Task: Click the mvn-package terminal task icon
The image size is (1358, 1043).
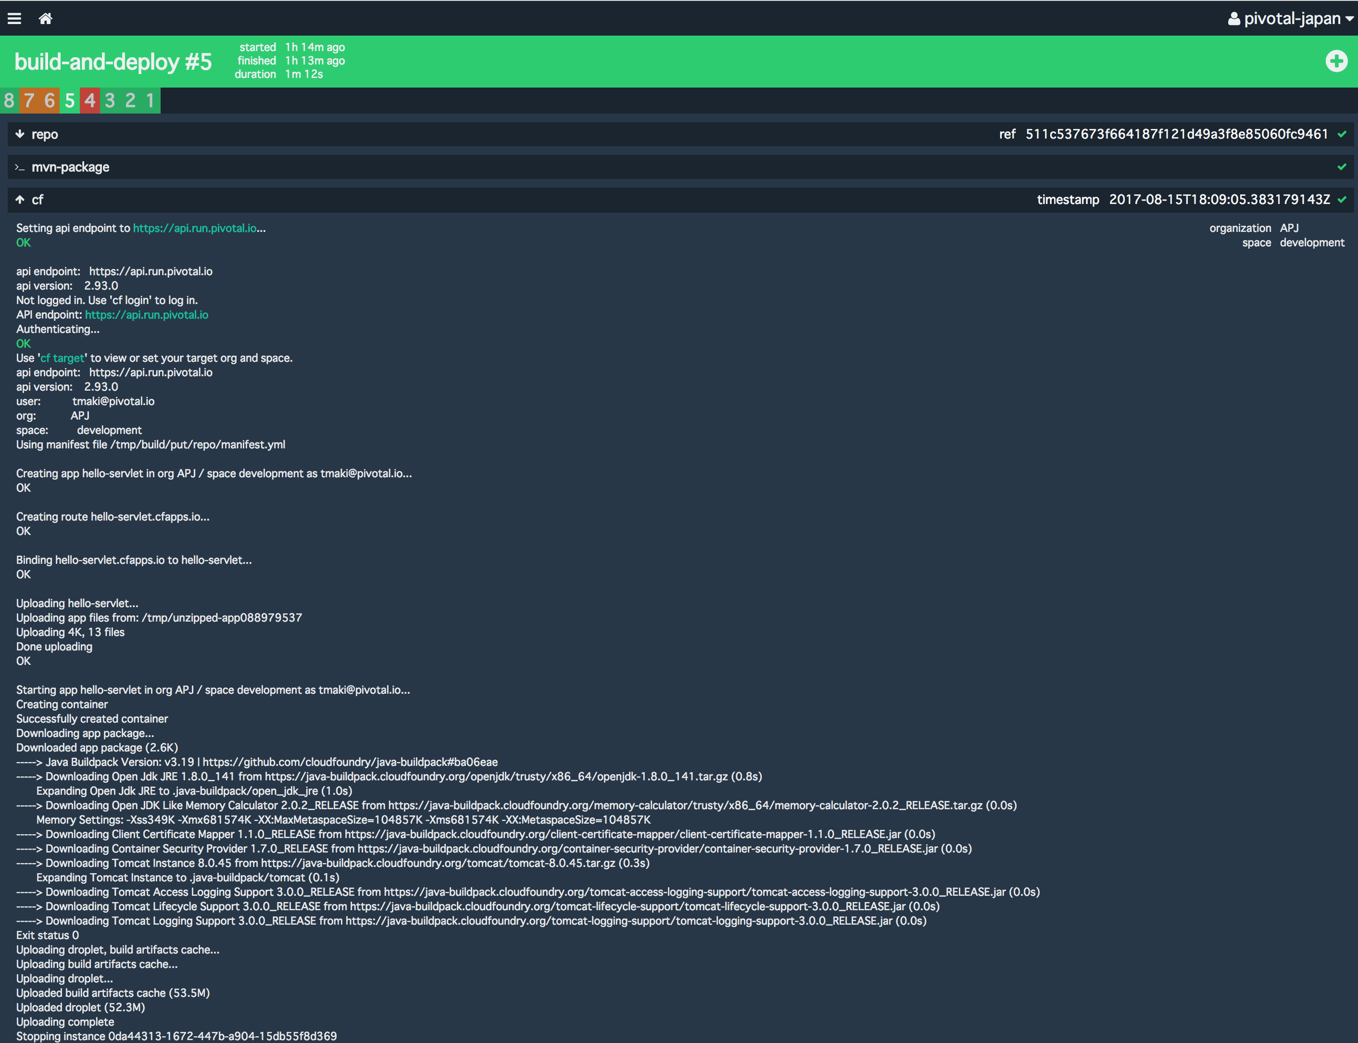Action: [x=20, y=167]
